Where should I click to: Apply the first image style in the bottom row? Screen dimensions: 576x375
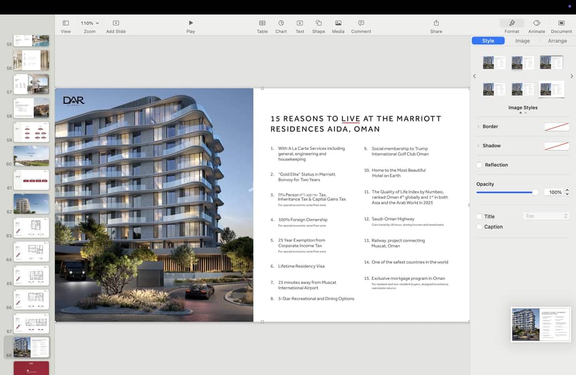[x=494, y=89]
